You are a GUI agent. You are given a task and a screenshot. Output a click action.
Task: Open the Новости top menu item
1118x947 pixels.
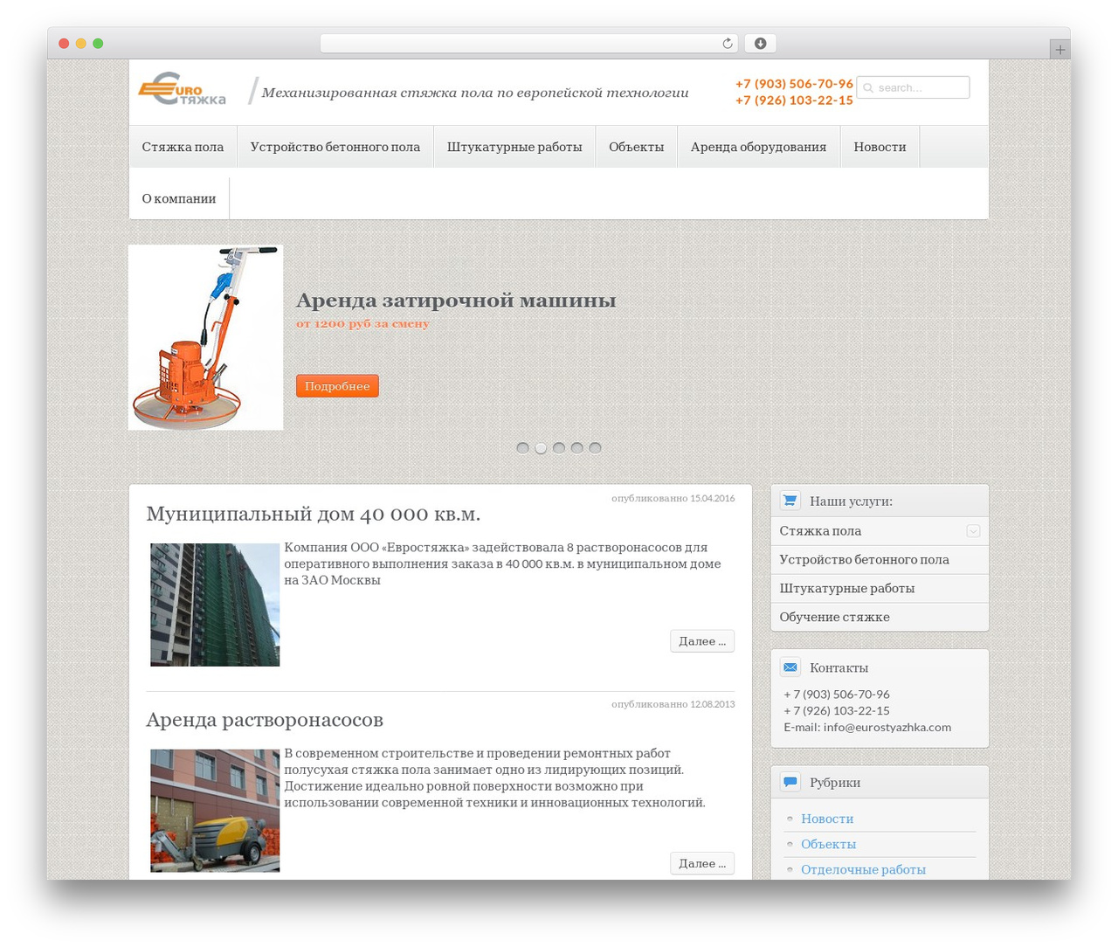coord(880,147)
